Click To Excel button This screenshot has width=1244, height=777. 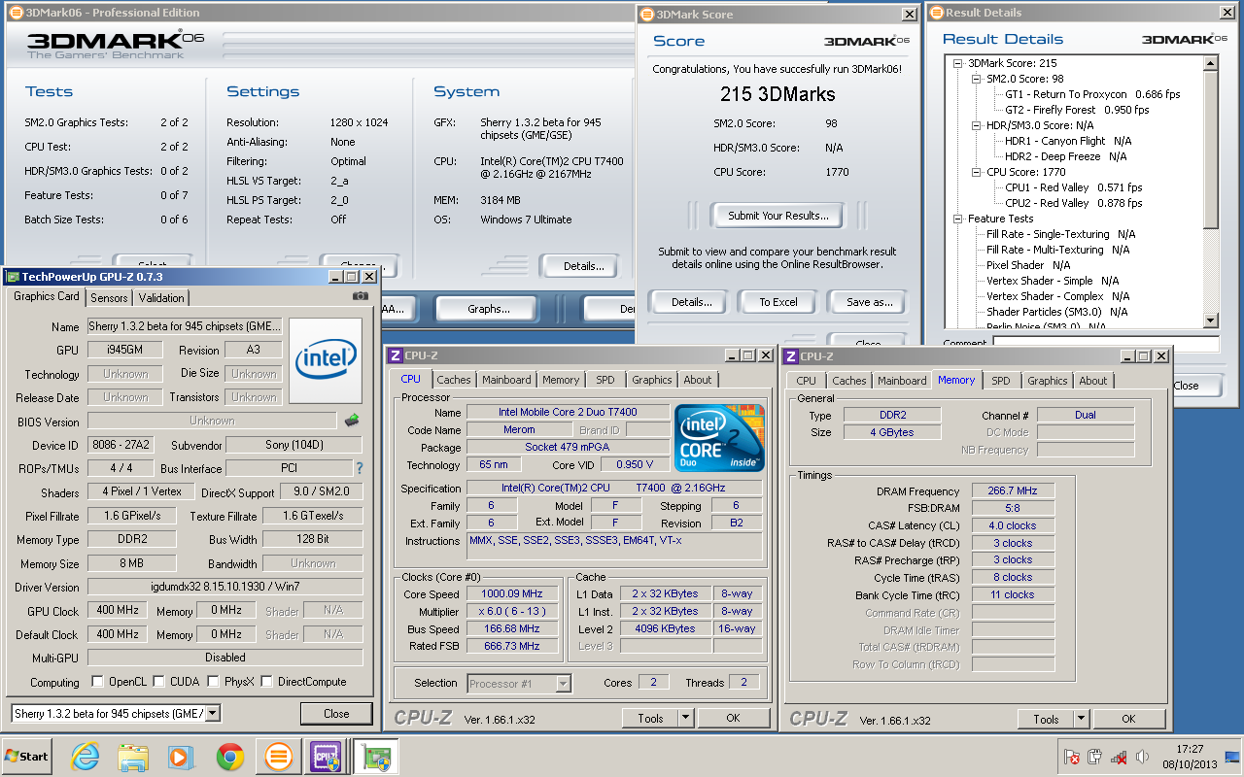click(778, 302)
